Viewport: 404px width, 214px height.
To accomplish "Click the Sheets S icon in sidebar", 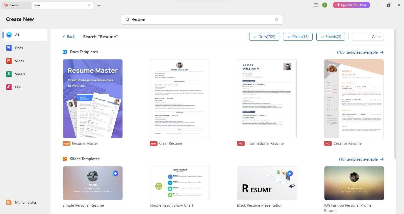I will tap(9, 74).
